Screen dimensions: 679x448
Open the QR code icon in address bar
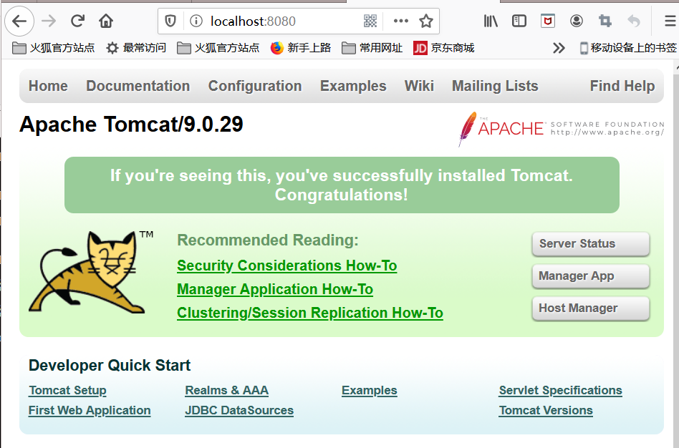coord(370,21)
